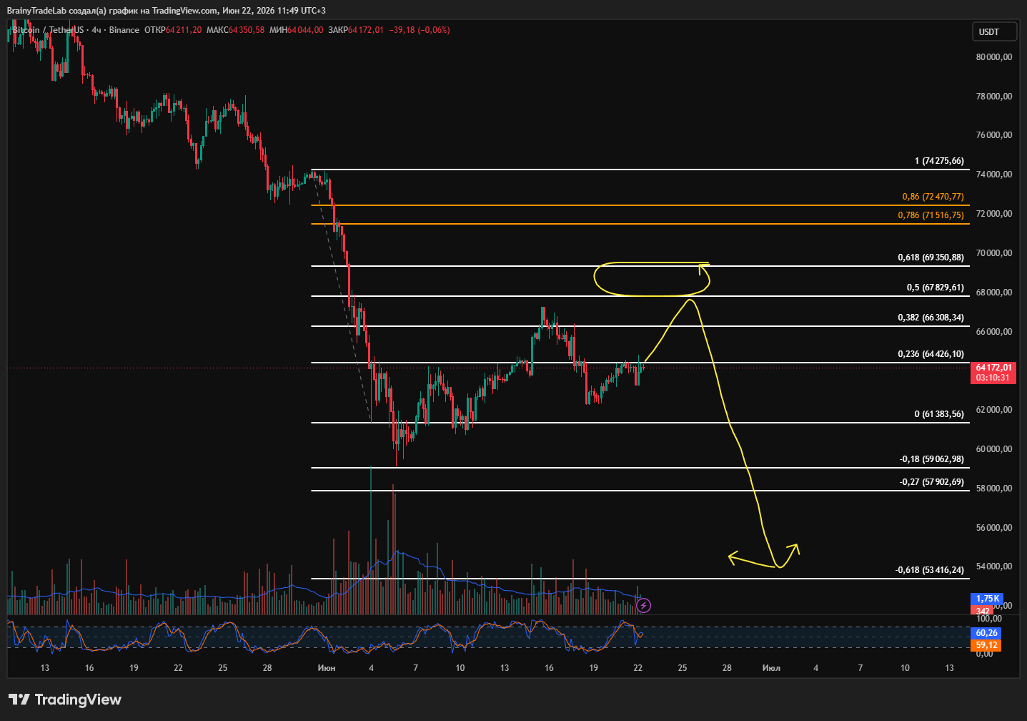Screen dimensions: 1027x721
Task: Select the -0,618 (53 416,24) extension label
Action: [x=929, y=570]
